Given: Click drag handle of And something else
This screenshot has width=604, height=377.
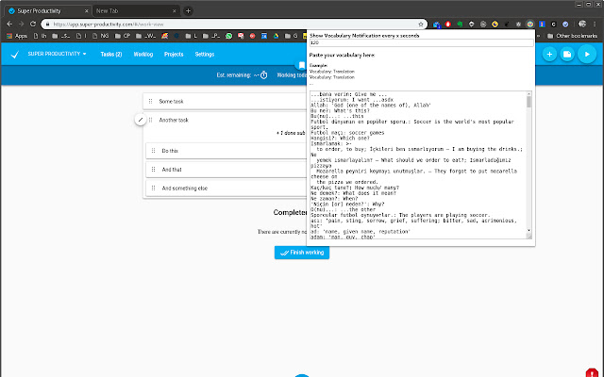Looking at the screenshot, I should [x=153, y=188].
